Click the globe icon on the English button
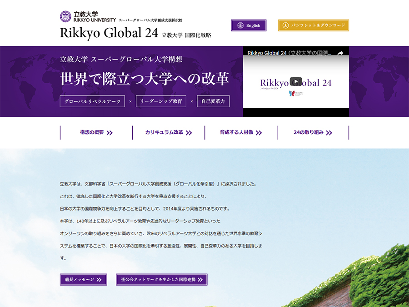 tap(240, 25)
